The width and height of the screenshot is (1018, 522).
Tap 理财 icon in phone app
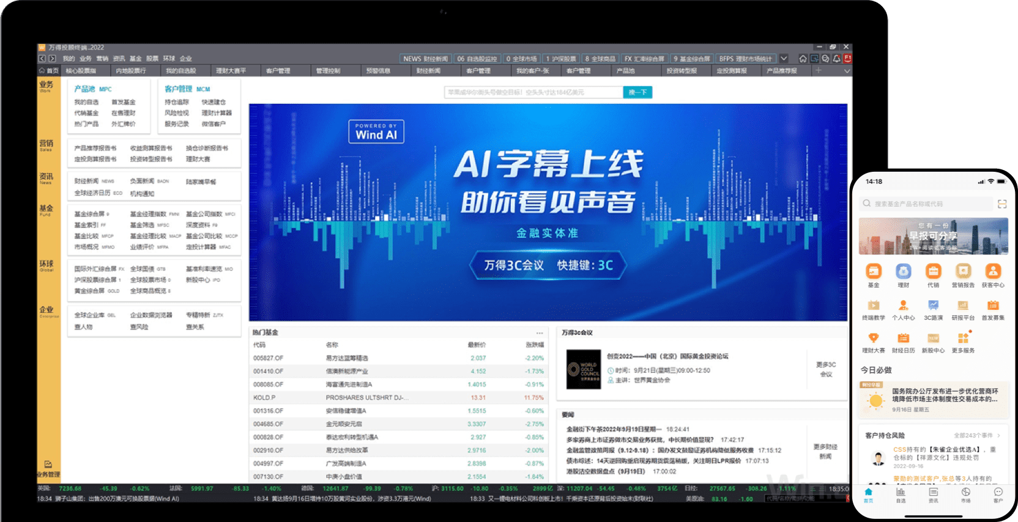903,271
